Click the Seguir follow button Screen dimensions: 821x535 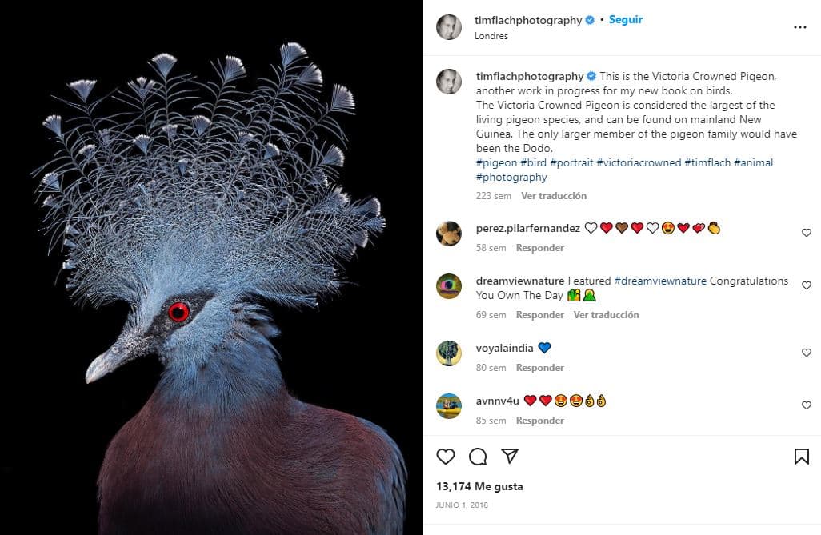(625, 20)
